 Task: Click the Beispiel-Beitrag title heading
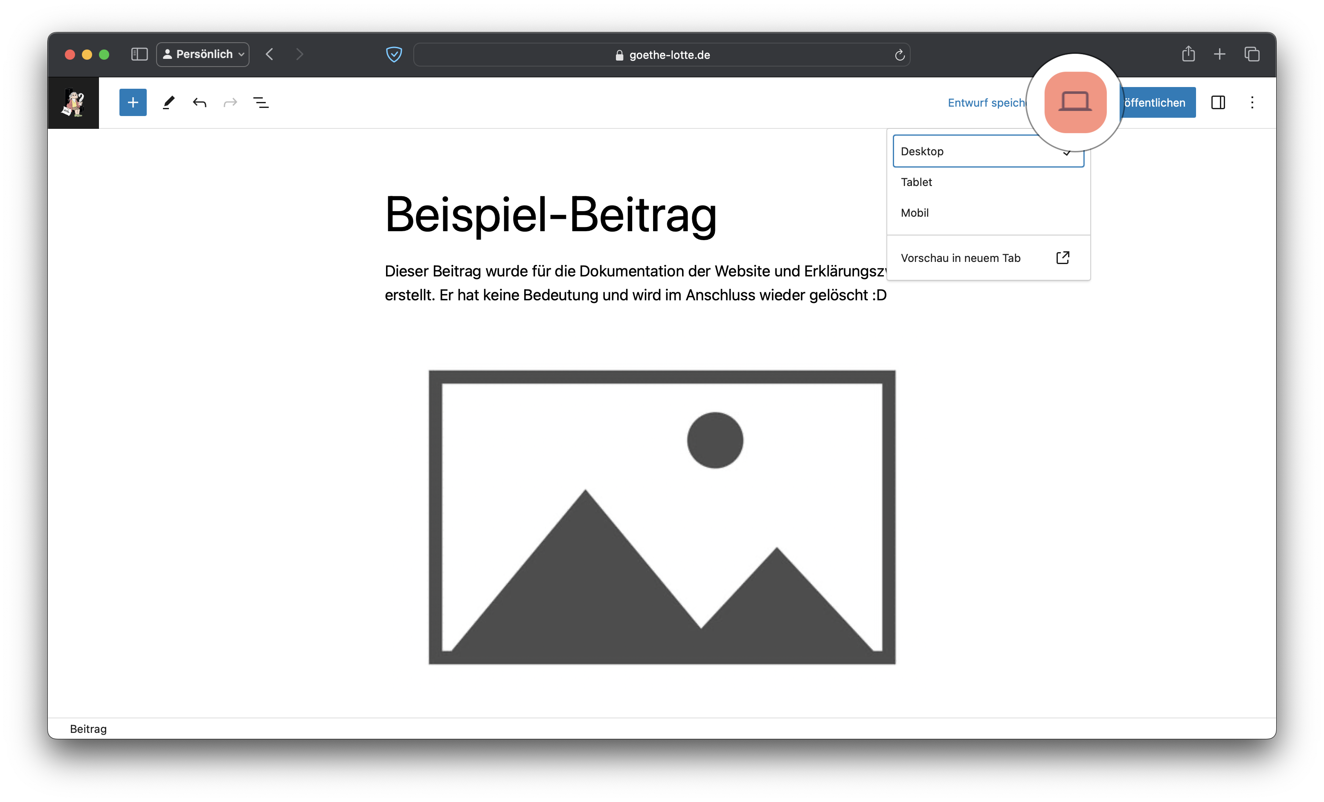[551, 215]
